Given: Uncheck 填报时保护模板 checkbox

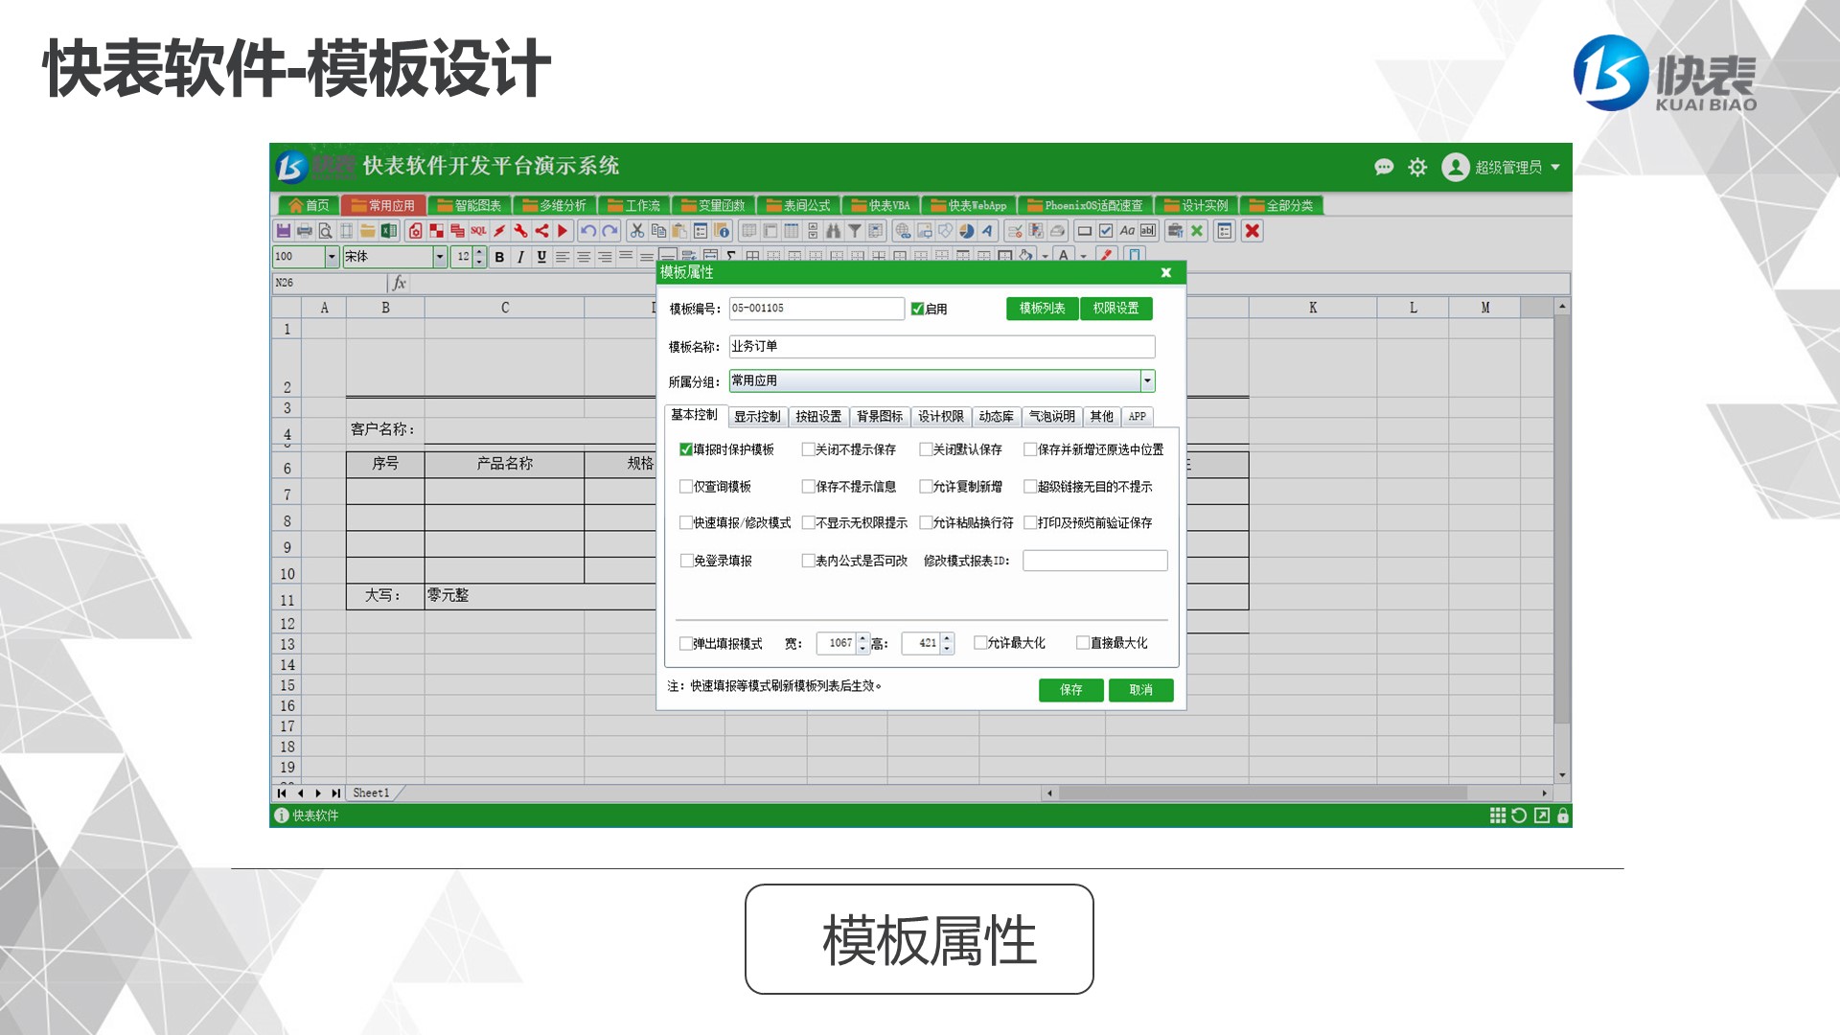Looking at the screenshot, I should pos(686,449).
